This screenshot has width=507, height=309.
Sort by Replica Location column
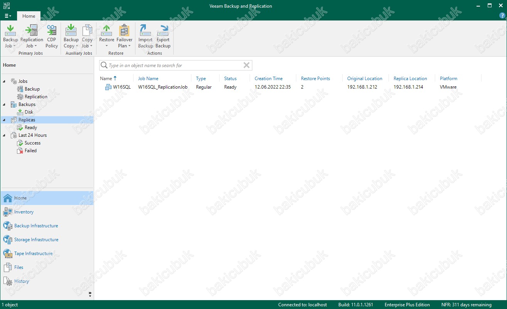point(410,79)
